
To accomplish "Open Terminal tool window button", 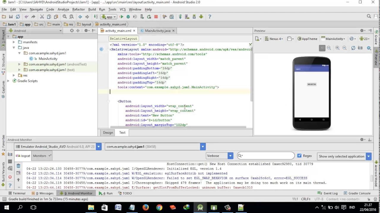I will coord(17,193).
